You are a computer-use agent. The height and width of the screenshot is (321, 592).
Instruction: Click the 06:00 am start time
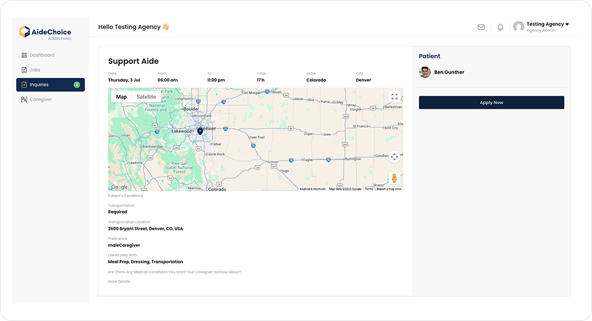[168, 80]
